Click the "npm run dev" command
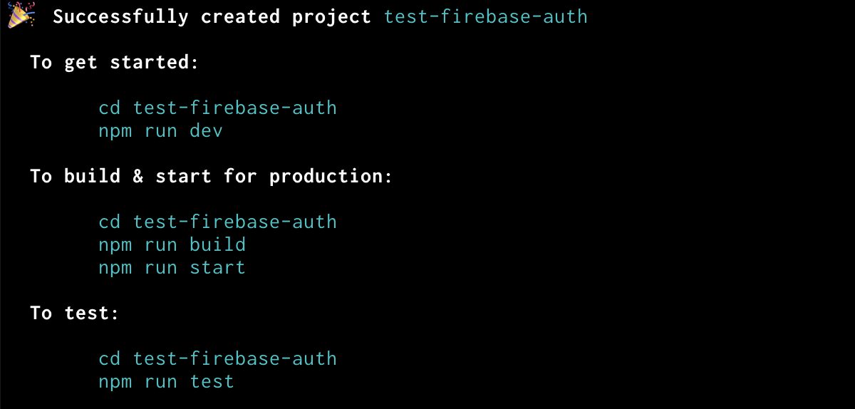The height and width of the screenshot is (409, 855). click(x=160, y=132)
